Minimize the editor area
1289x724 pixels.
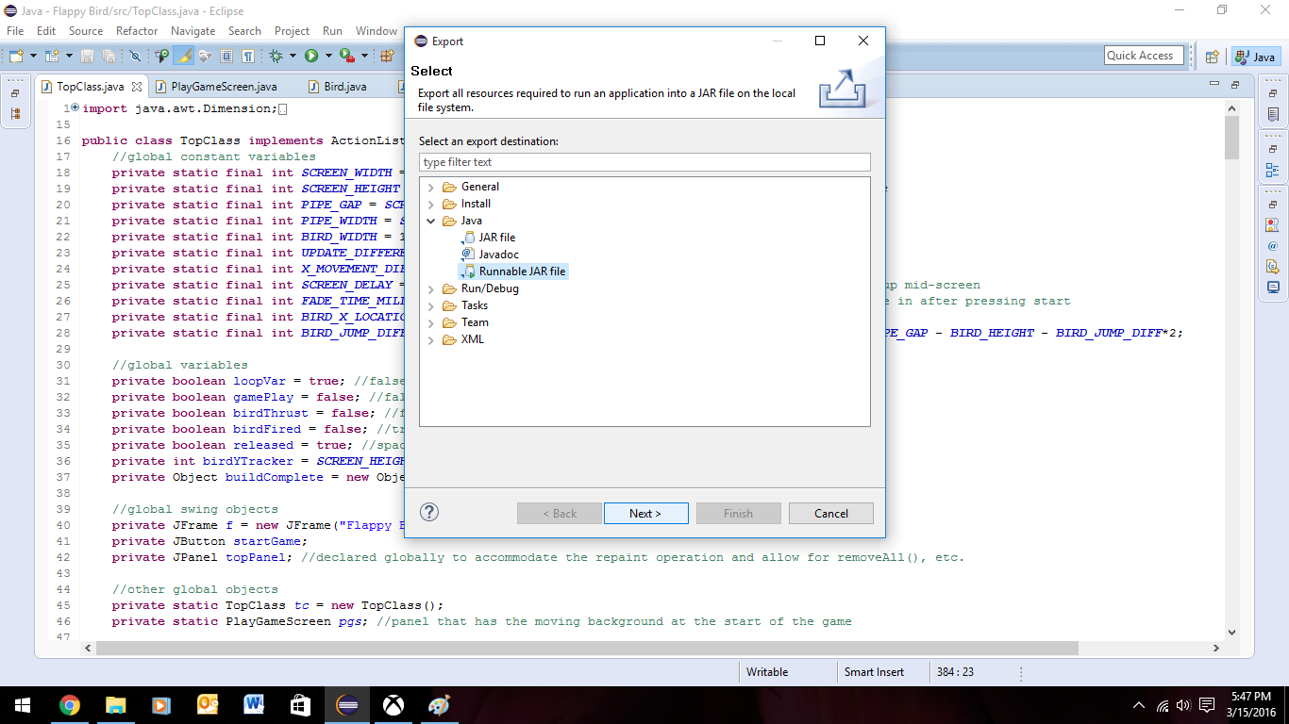(1215, 84)
